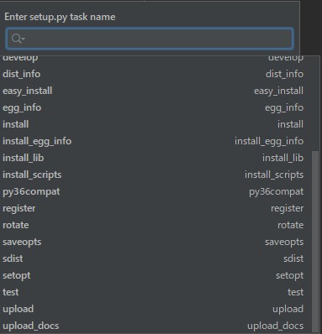Select the install_scripts task
Viewport: 322px width, 334px height.
(x=156, y=175)
